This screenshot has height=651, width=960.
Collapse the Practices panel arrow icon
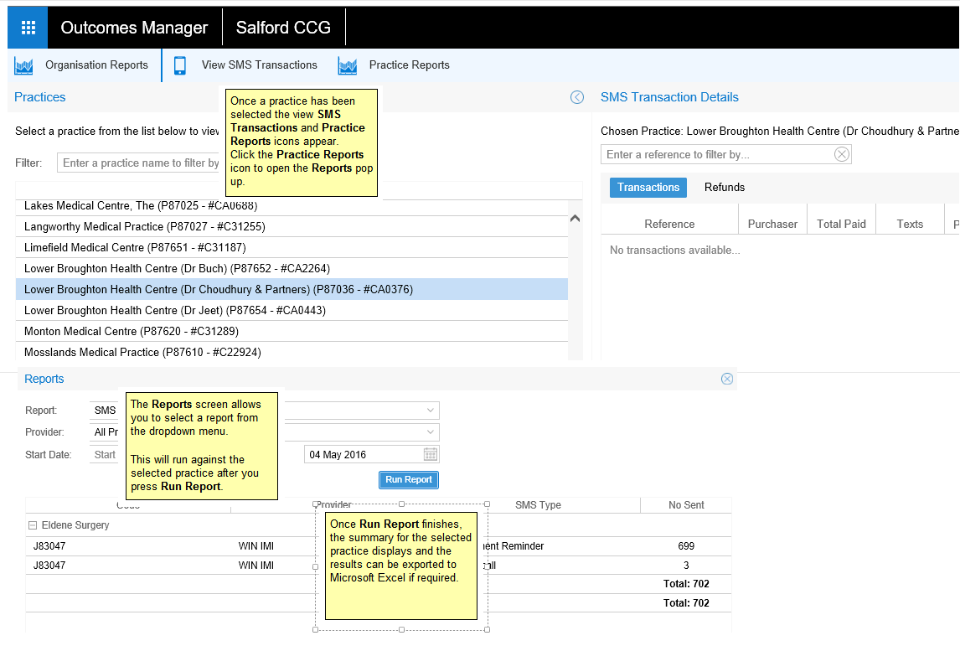tap(577, 97)
